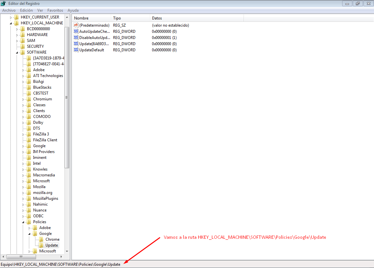Click the tree horizontal scroll left arrow
Image resolution: width=374 pixels, height=268 pixels.
click(x=3, y=257)
